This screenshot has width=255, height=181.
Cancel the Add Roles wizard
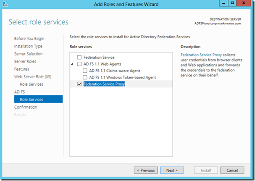232,170
